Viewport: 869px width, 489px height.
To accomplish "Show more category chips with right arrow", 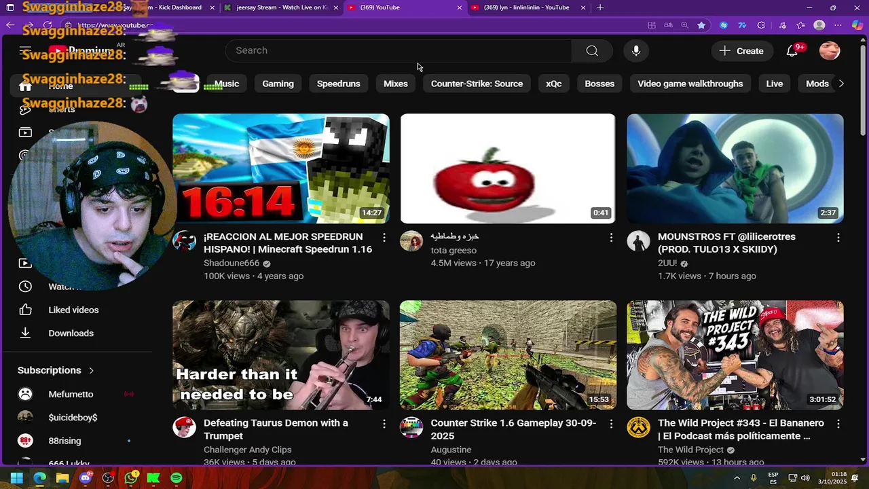I will (841, 84).
